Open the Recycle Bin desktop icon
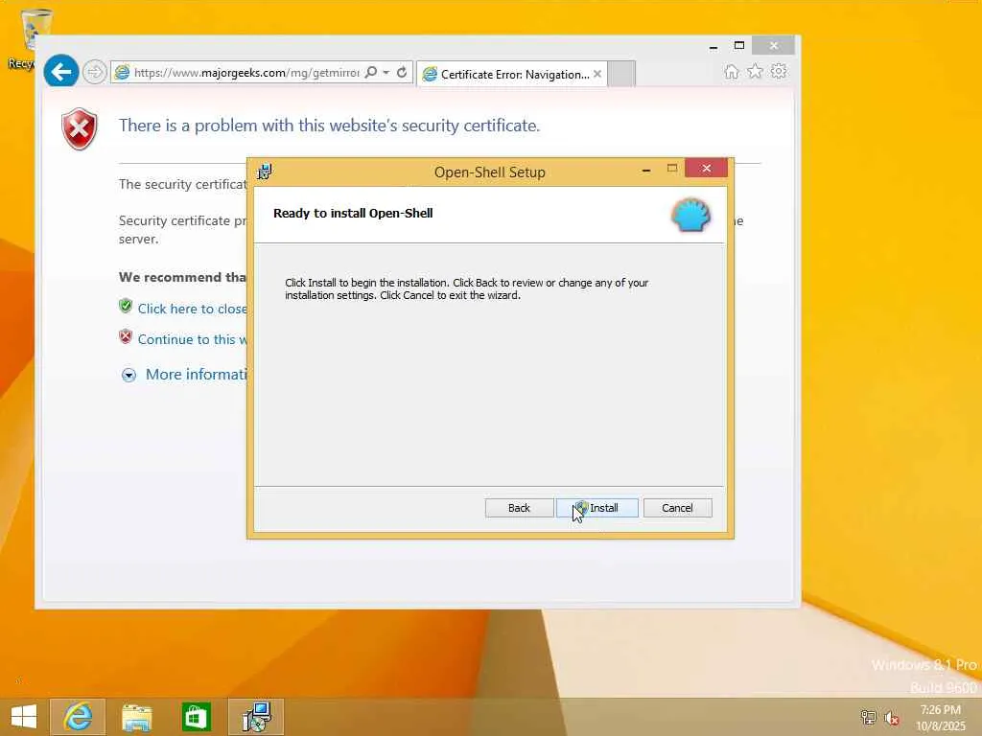This screenshot has height=736, width=982. click(28, 38)
